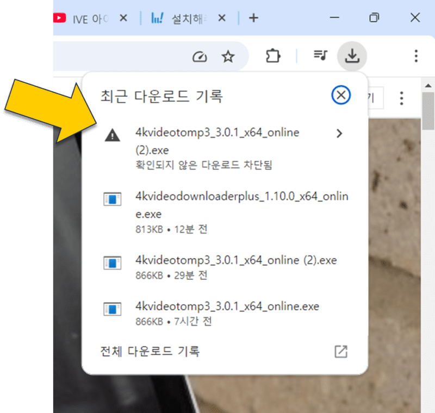Image resolution: width=435 pixels, height=413 pixels.
Task: Bookmark this page with the star icon
Action: [x=228, y=57]
